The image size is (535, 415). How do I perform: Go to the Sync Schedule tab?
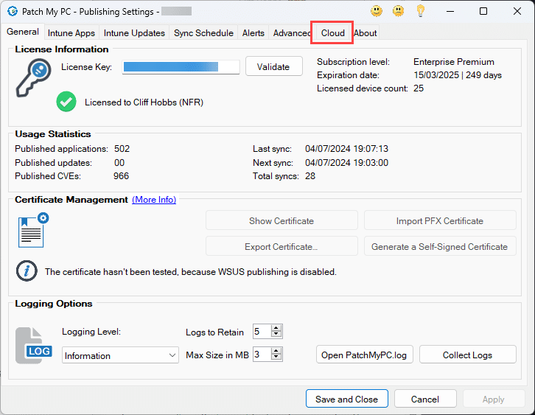click(203, 33)
